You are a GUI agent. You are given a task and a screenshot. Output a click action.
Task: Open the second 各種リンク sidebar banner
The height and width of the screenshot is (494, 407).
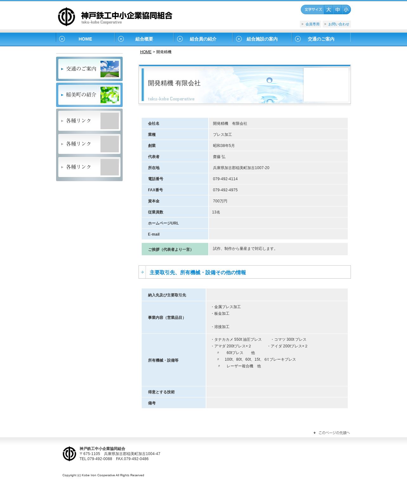89,144
